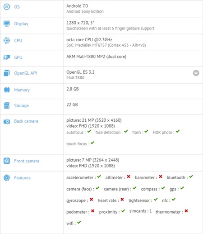Click the Memory chip icon
Image resolution: width=203 pixels, height=234 pixels.
click(7, 90)
